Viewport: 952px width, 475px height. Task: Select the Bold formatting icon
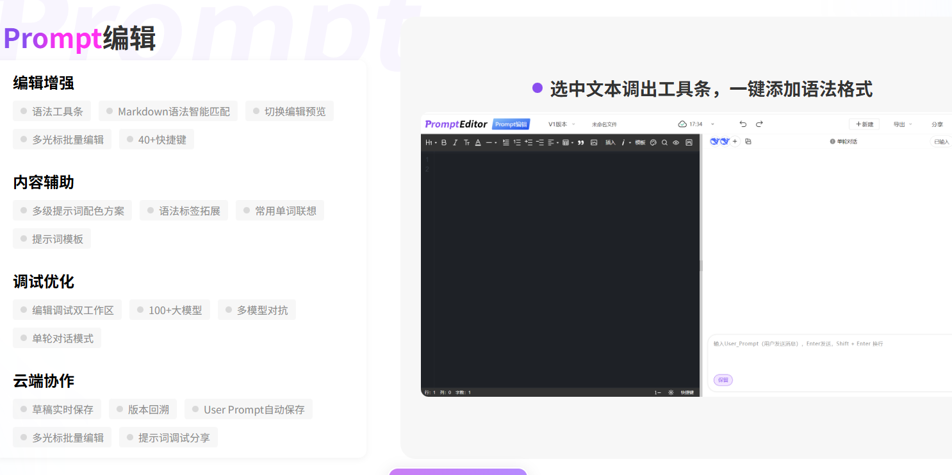pos(444,142)
